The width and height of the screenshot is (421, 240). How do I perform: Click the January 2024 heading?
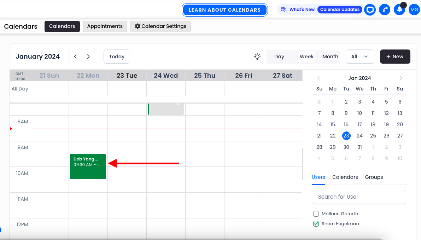tap(37, 57)
